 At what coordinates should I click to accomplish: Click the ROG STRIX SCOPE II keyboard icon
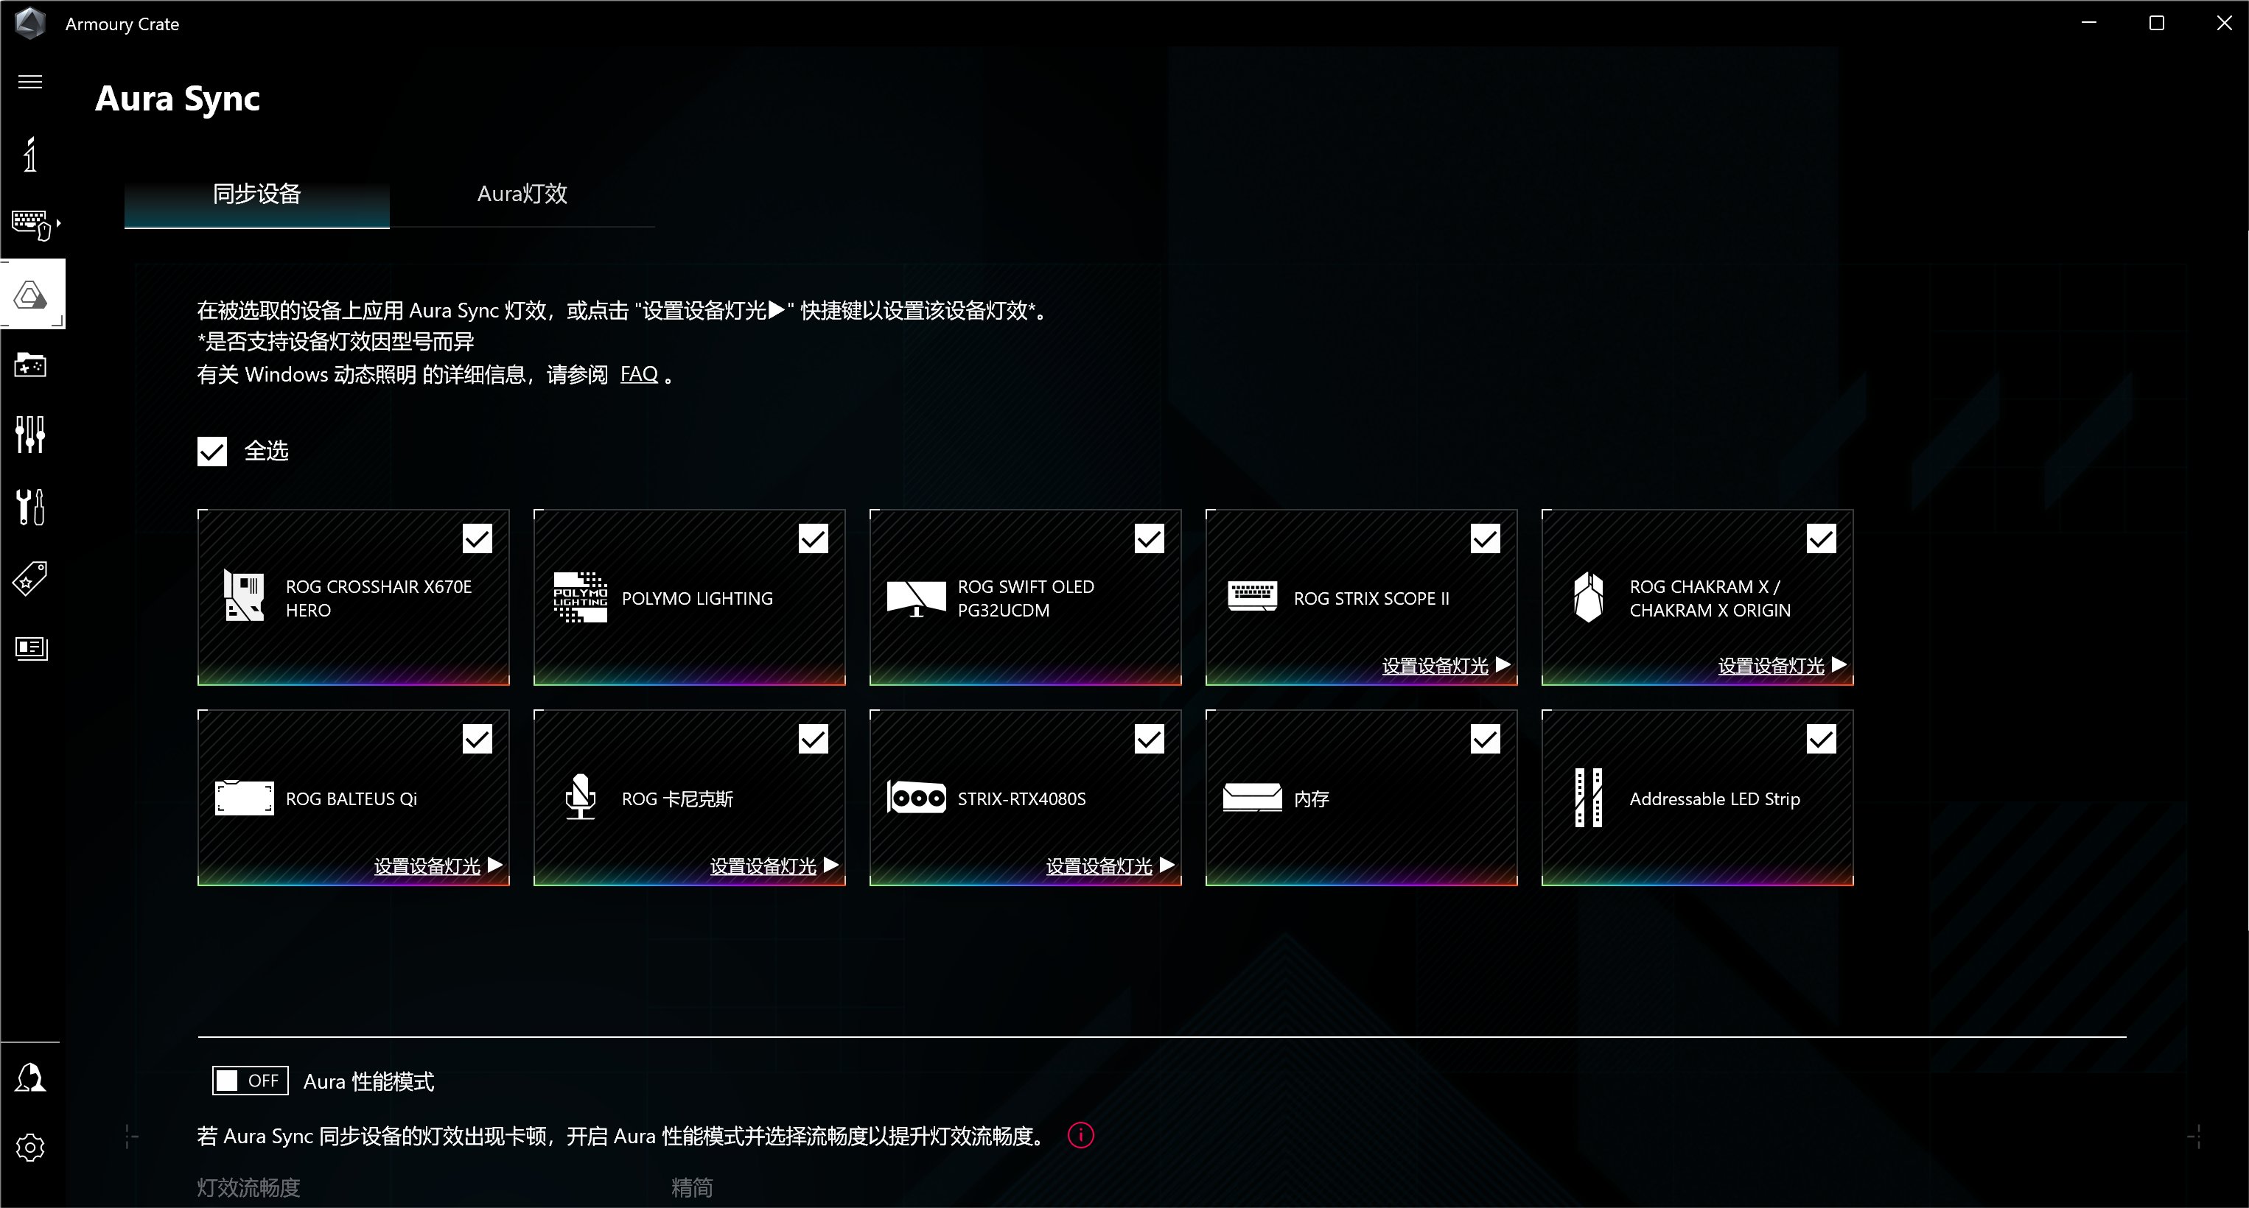pos(1252,597)
